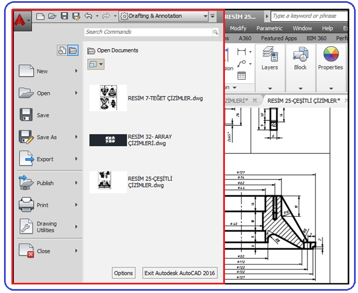Select thumbnail of RESİM 32- ARRAY ÇİZİMLERİ.dwg
This screenshot has width=358, height=293.
pyautogui.click(x=108, y=140)
